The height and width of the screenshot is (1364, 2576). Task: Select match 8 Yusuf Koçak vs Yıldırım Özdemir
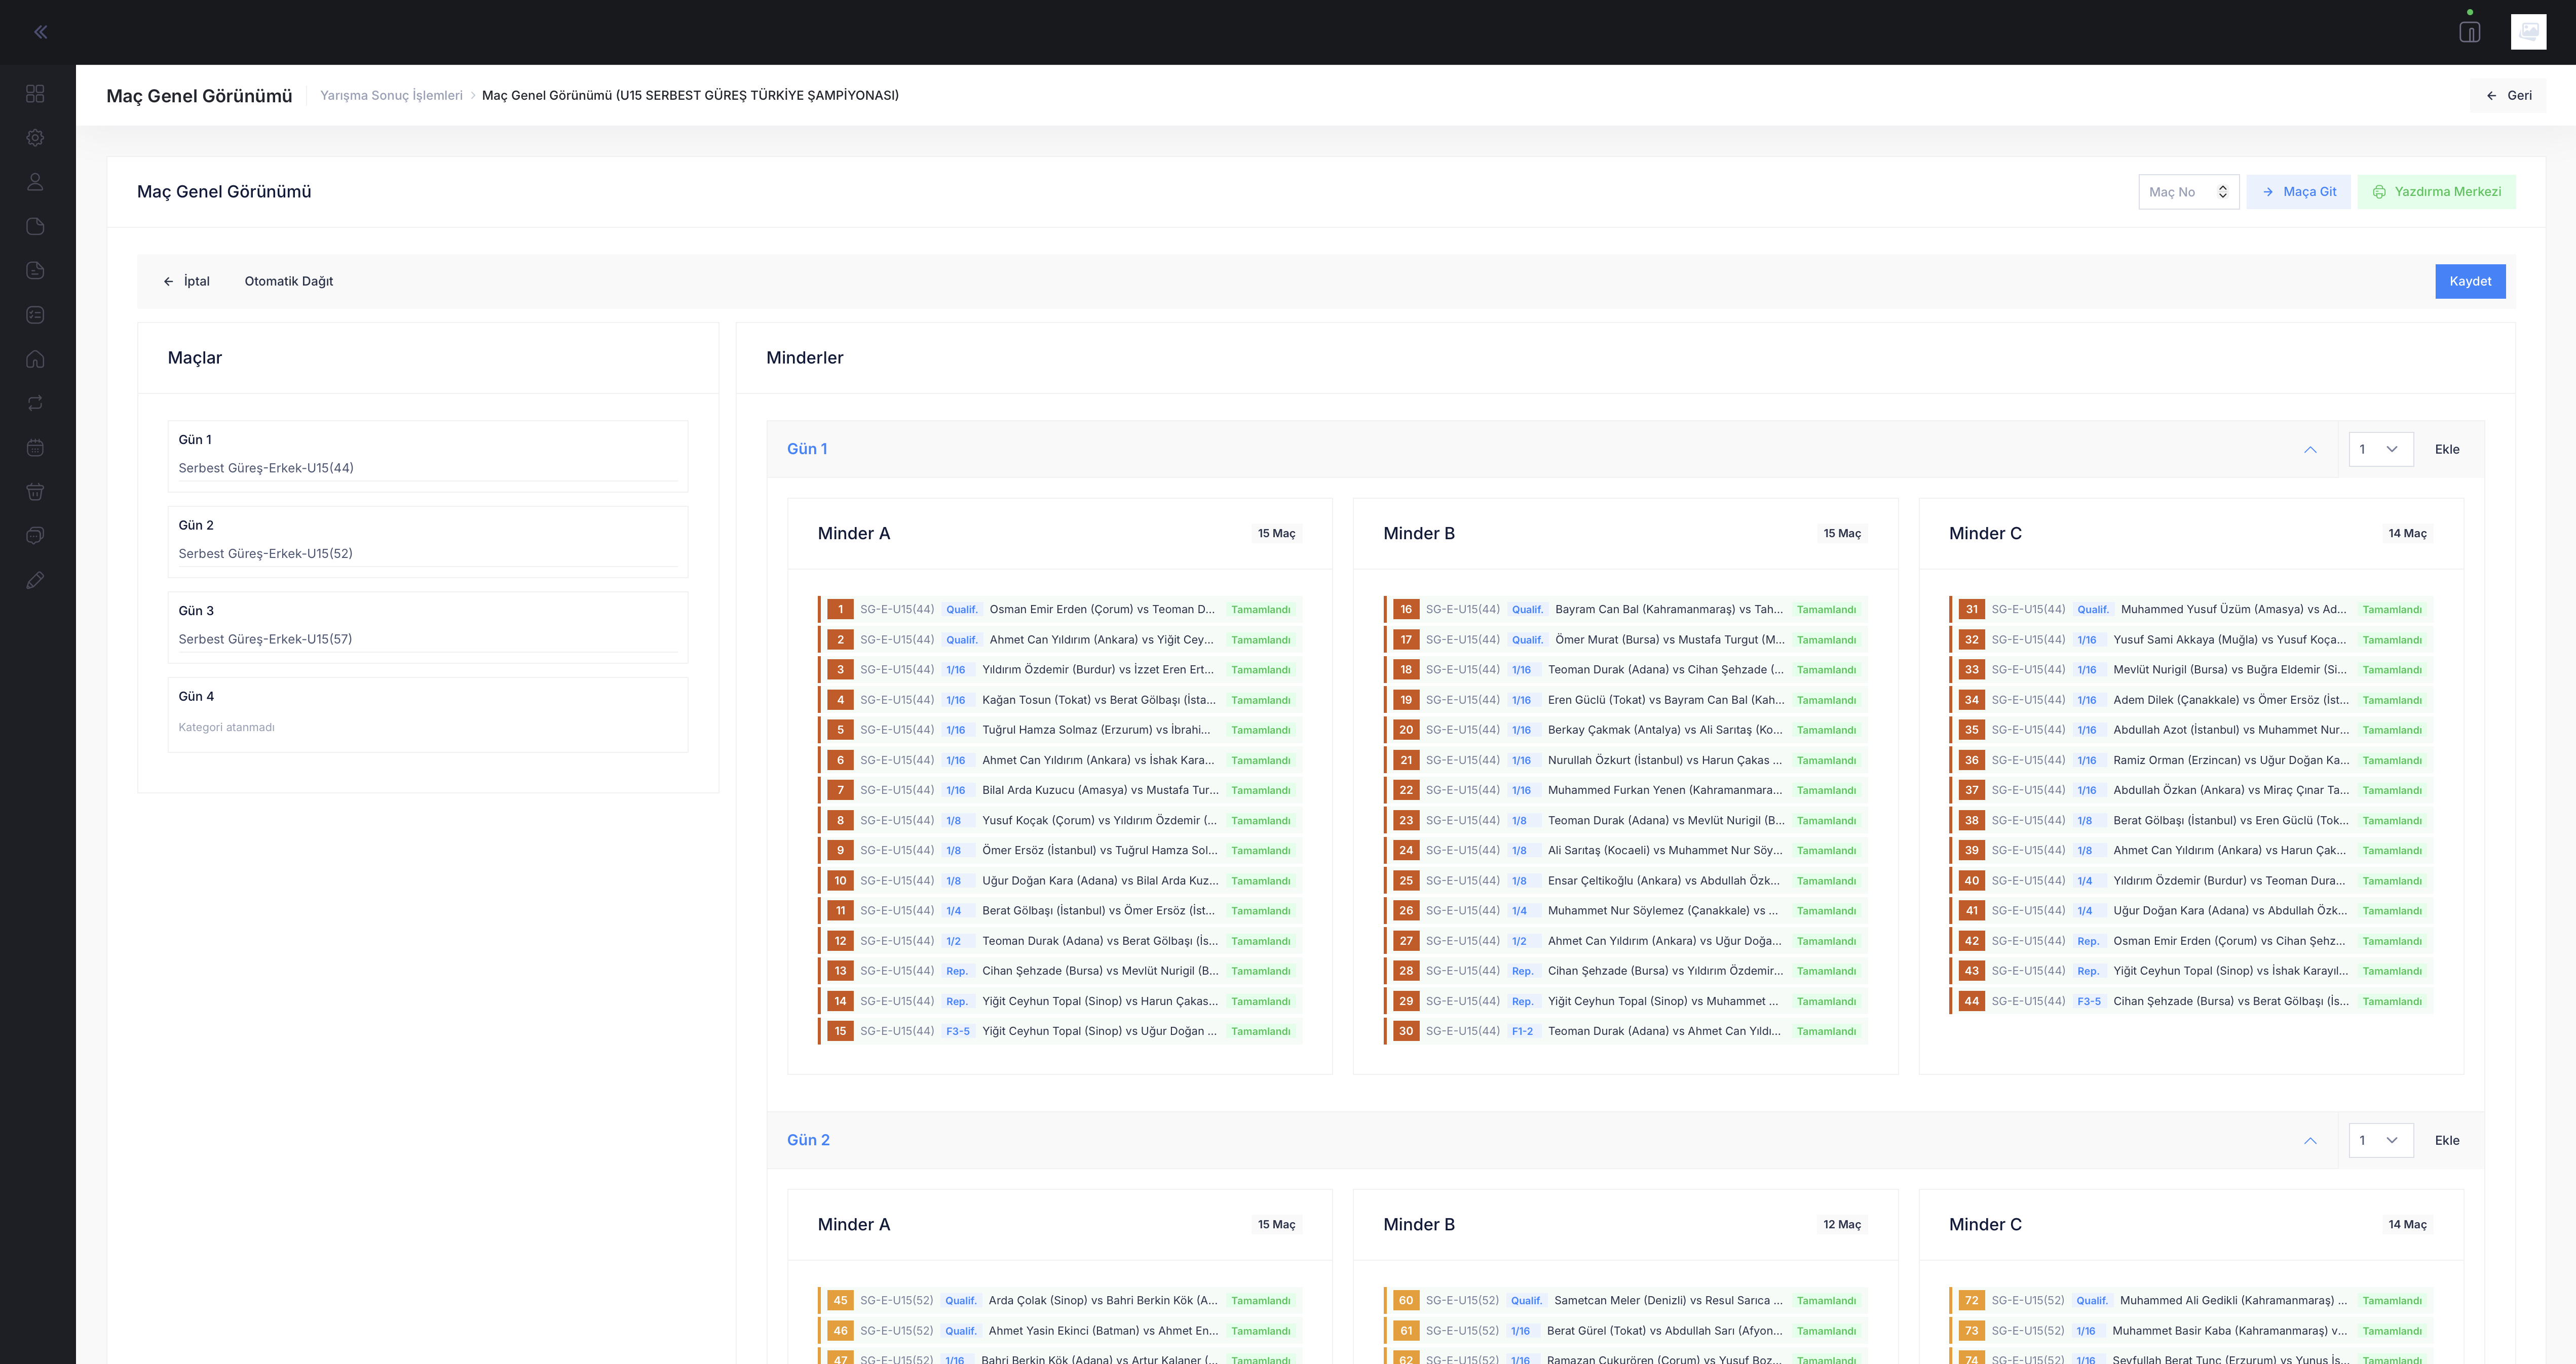[x=1060, y=820]
